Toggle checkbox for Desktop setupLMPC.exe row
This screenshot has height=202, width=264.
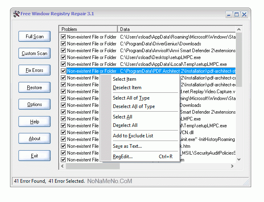[63, 57]
